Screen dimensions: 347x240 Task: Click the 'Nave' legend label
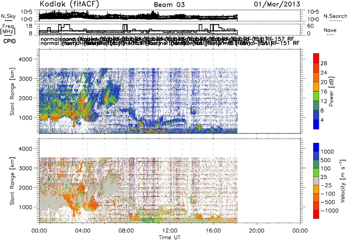point(330,30)
